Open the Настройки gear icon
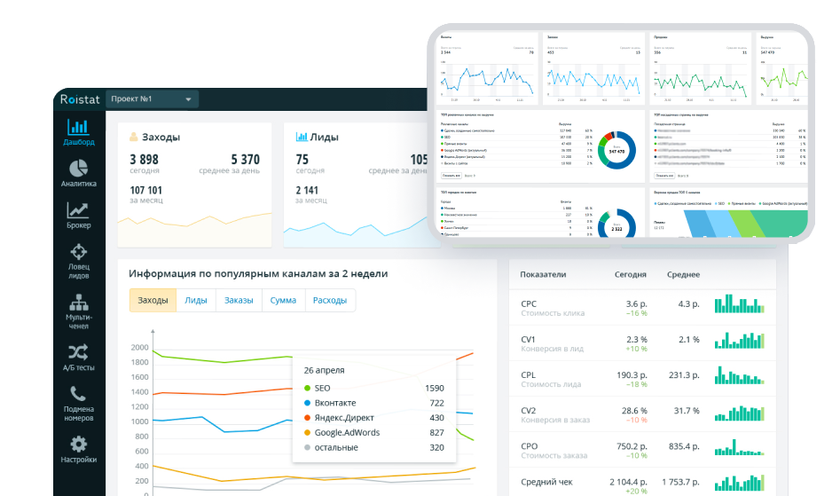 click(78, 444)
